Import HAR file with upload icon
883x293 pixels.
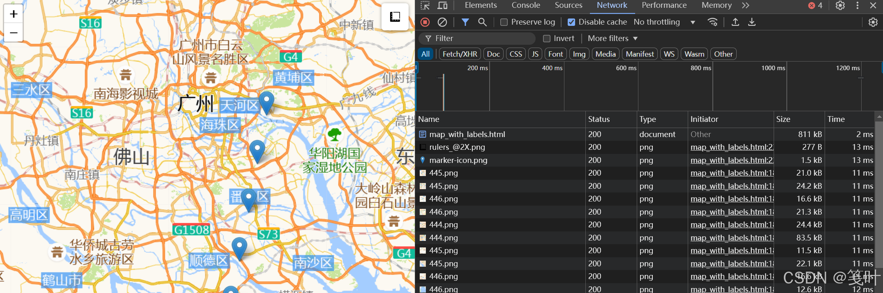coord(735,22)
